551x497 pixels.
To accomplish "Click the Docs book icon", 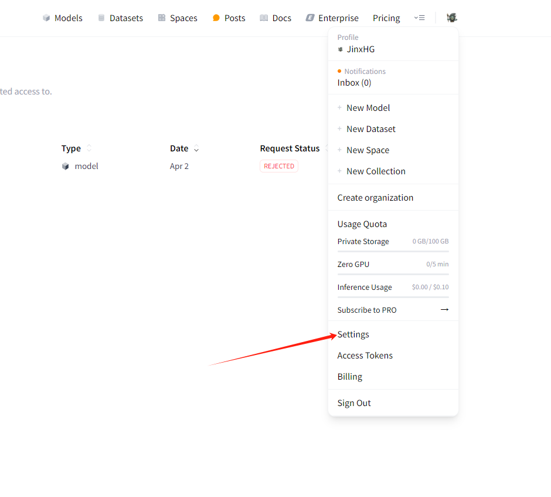I will pos(264,18).
